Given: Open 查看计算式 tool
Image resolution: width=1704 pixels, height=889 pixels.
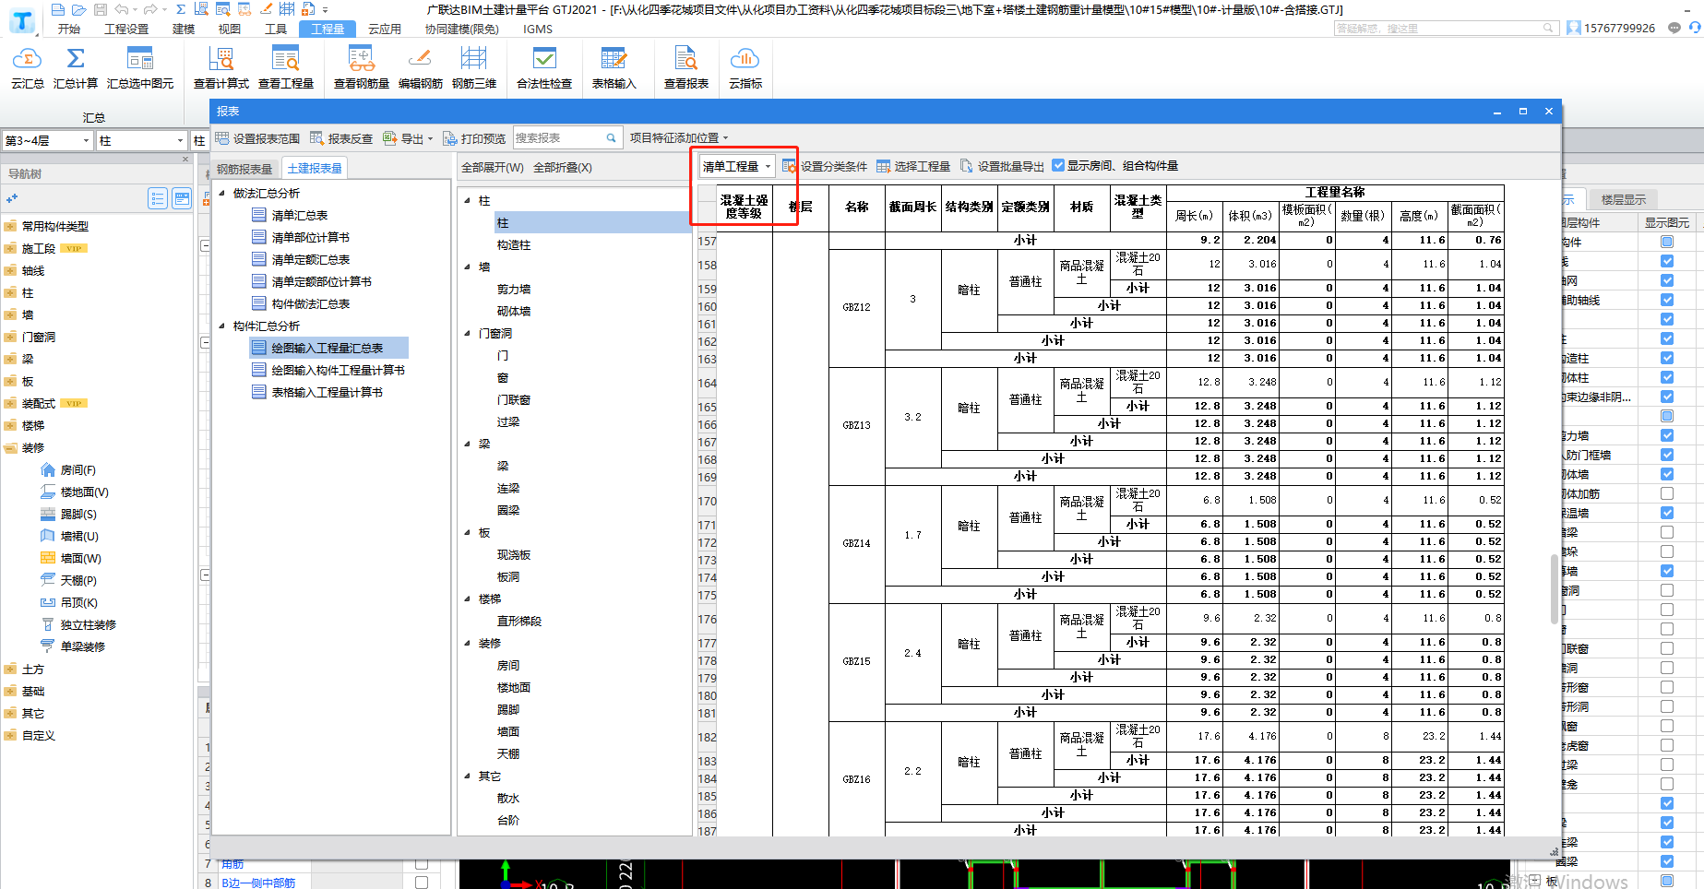Looking at the screenshot, I should [x=221, y=68].
